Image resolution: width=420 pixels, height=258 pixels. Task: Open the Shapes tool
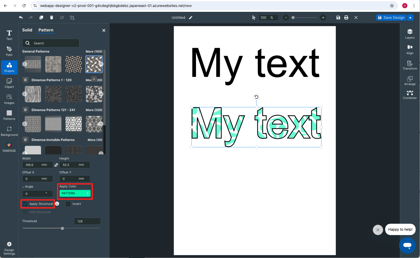pyautogui.click(x=9, y=68)
